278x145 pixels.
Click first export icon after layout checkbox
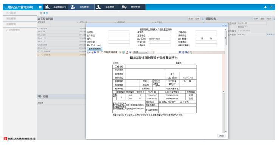coord(120,52)
